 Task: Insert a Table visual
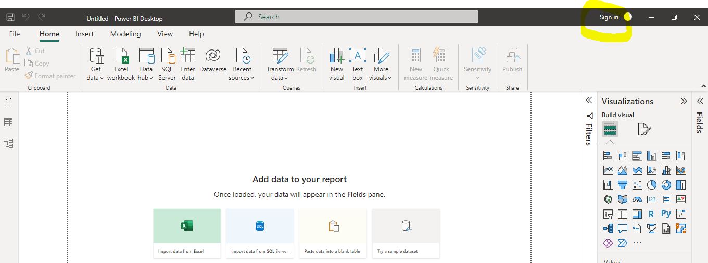(622, 214)
